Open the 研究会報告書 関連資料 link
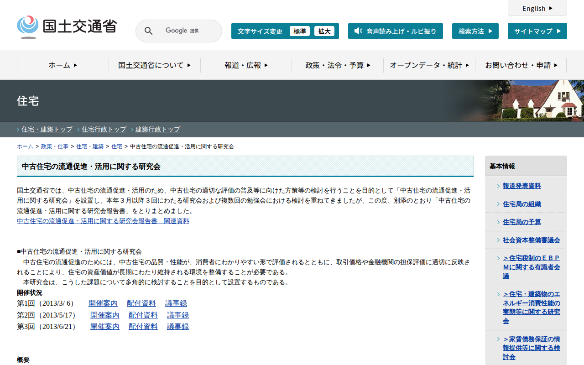584x365 pixels. 103,221
